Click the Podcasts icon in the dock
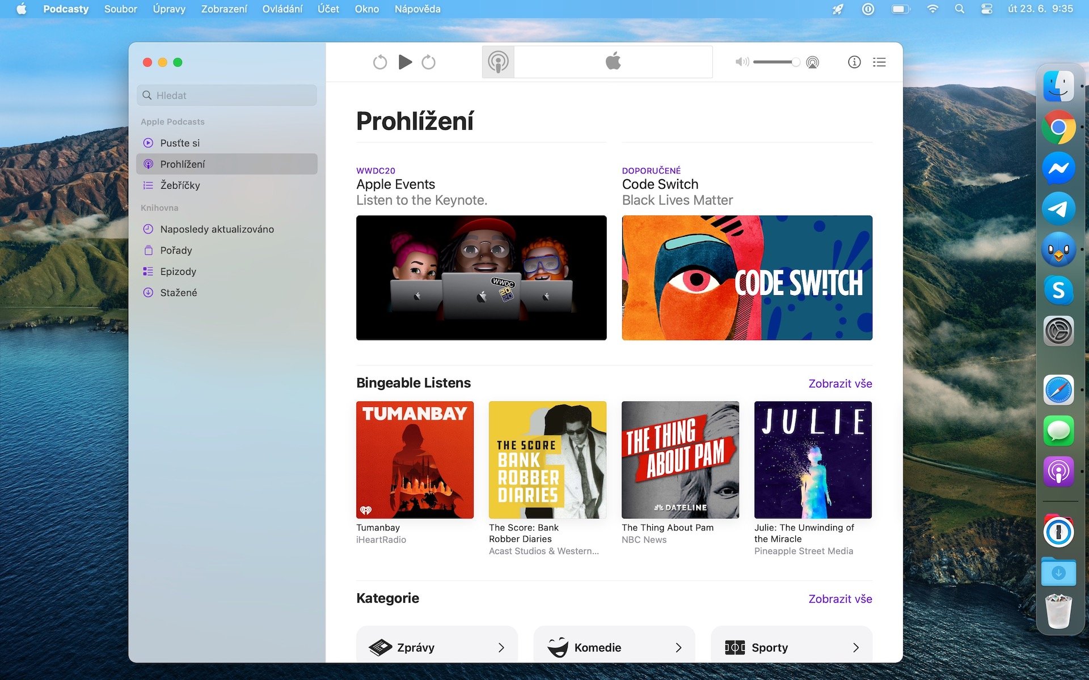 click(x=1058, y=471)
